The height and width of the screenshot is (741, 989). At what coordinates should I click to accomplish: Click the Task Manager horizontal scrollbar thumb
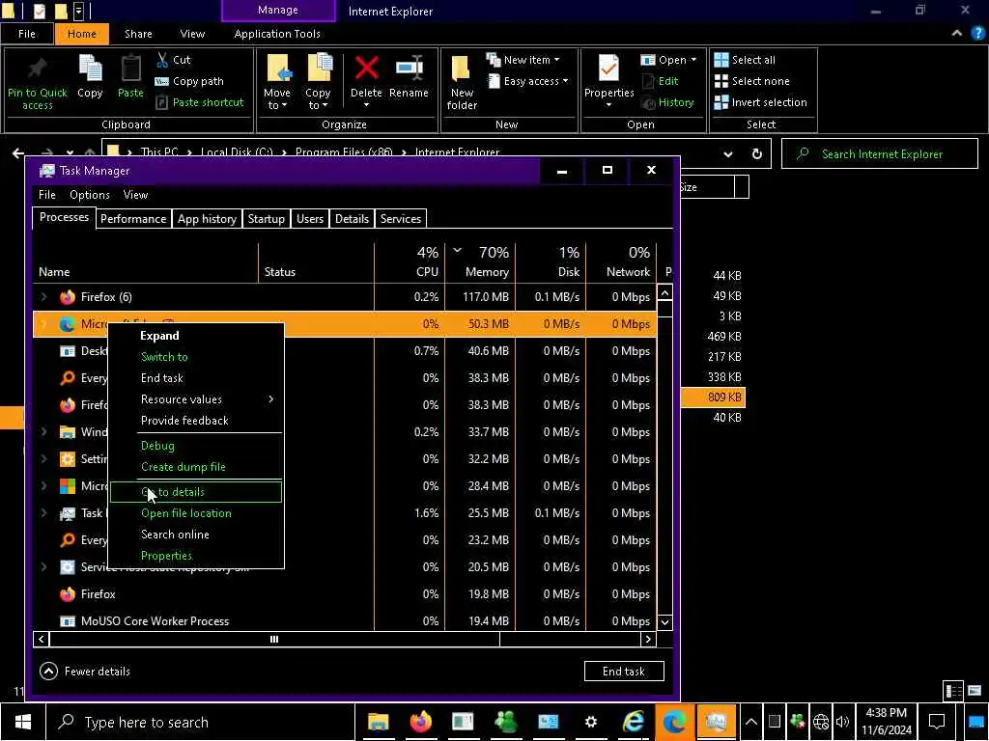[274, 639]
